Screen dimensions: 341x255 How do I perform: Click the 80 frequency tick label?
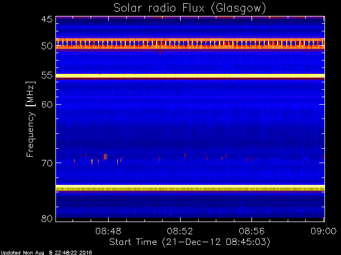[x=47, y=218]
